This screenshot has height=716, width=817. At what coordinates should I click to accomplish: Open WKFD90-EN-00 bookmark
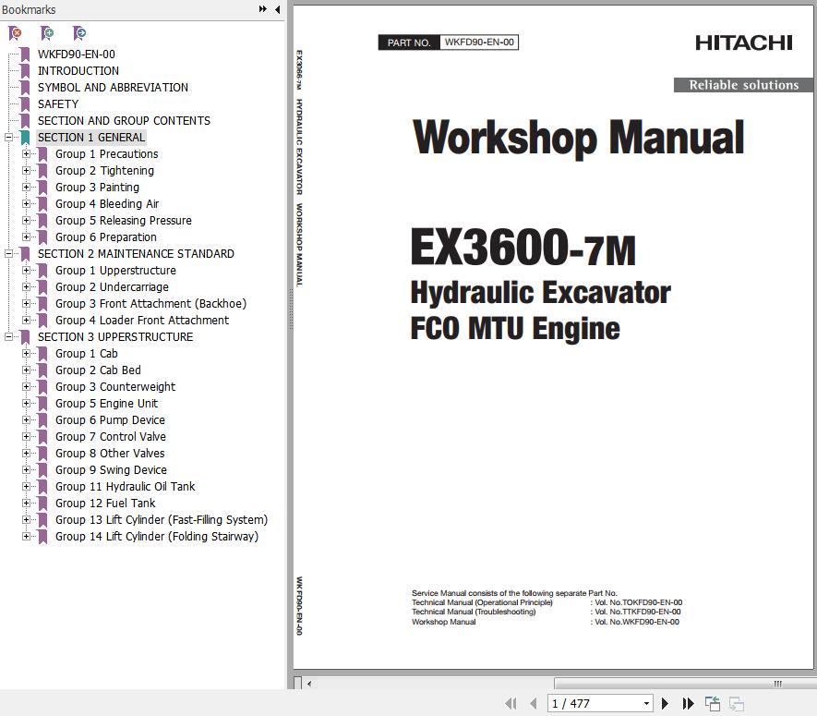point(76,55)
